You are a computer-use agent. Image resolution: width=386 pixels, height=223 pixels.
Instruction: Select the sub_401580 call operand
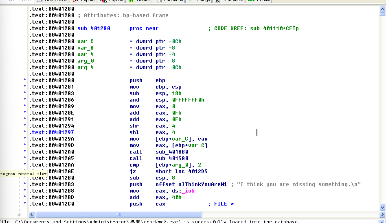[x=172, y=158]
